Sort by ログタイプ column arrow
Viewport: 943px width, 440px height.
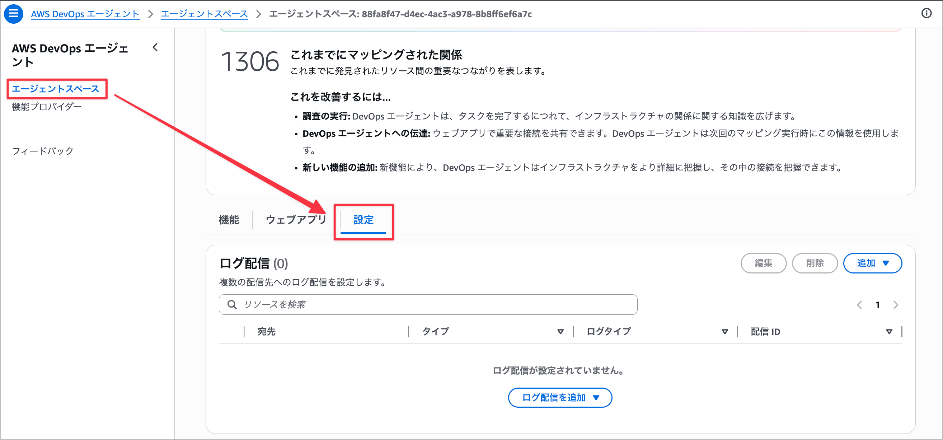click(x=724, y=332)
